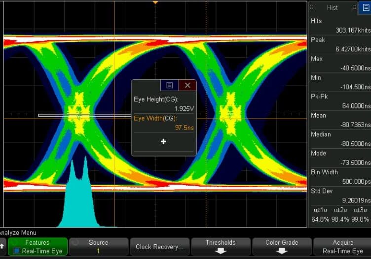Viewport: 371px width, 259px height.
Task: Click the 98.4% two-sigma value
Action: 340,219
